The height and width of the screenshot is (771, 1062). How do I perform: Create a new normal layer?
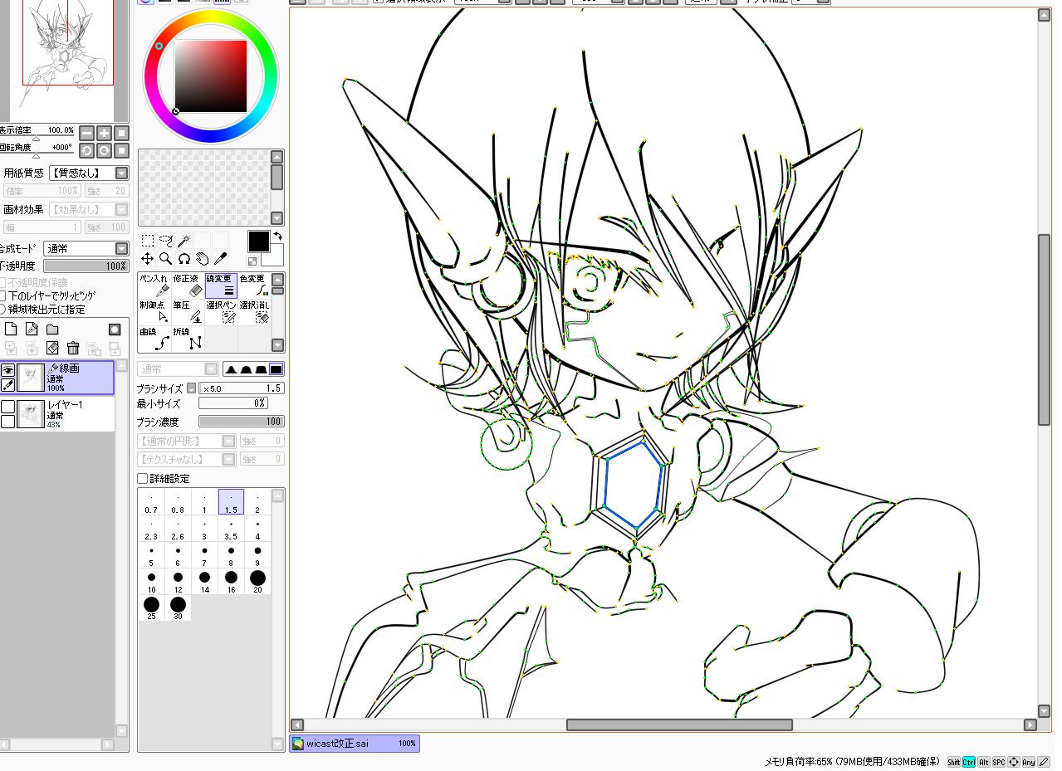[12, 329]
